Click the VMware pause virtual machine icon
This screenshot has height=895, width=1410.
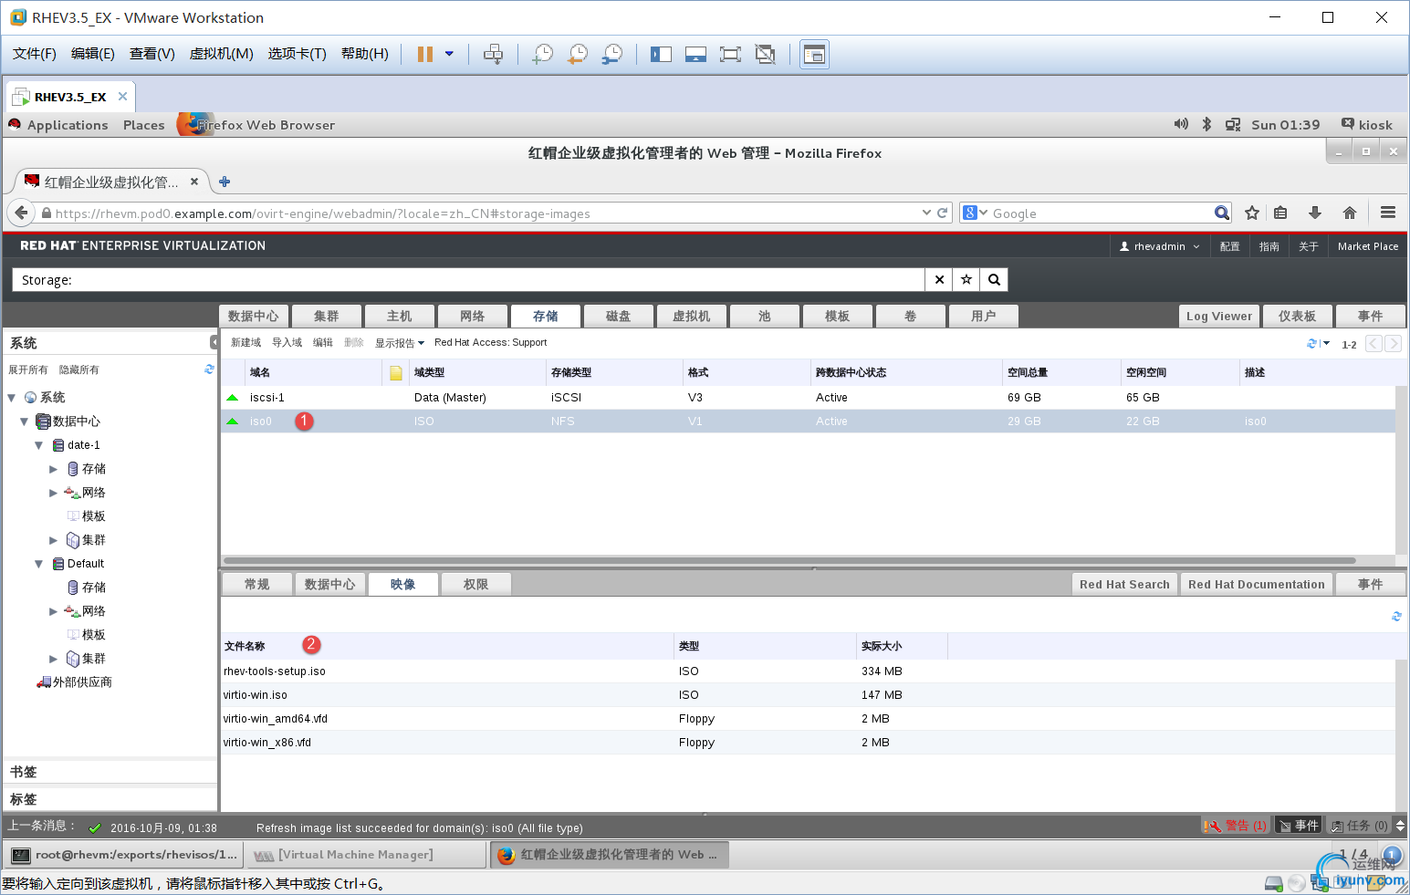[x=425, y=54]
